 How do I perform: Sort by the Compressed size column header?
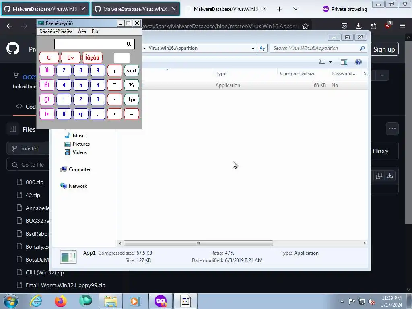303,74
